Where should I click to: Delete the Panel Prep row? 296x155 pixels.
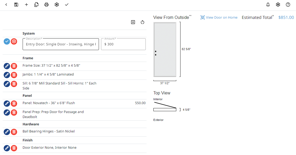pos(14,113)
